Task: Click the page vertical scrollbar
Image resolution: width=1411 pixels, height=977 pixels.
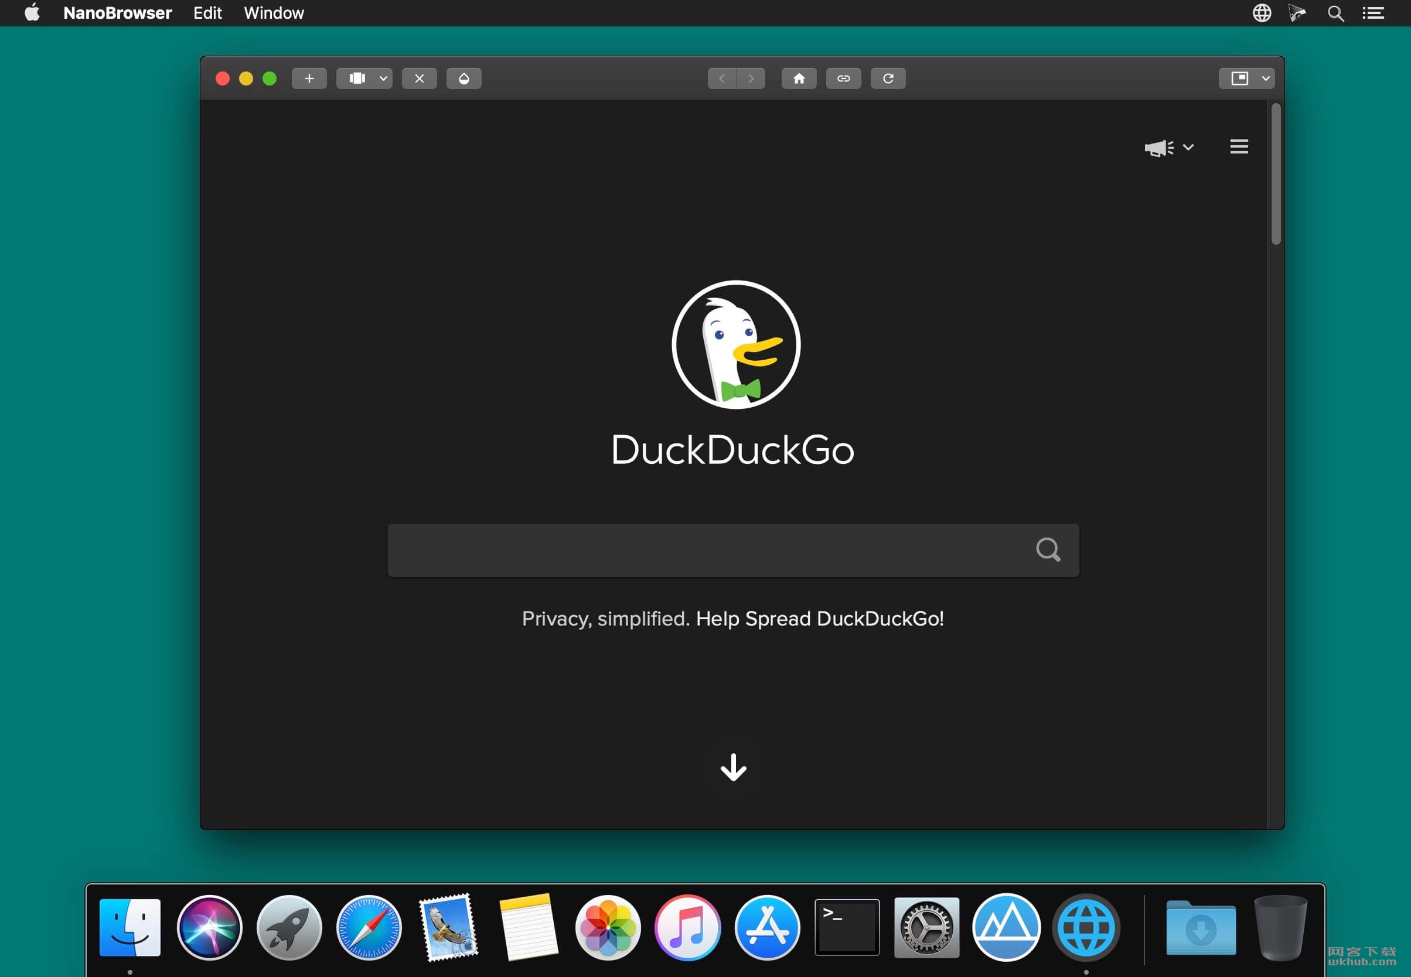Action: click(1276, 175)
